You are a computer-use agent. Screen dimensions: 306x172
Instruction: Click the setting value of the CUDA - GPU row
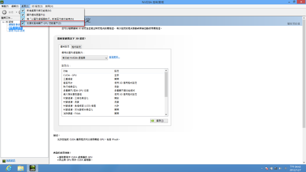(117, 75)
